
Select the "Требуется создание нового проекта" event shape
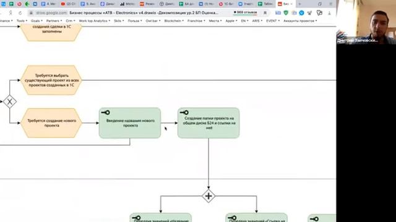[51, 123]
